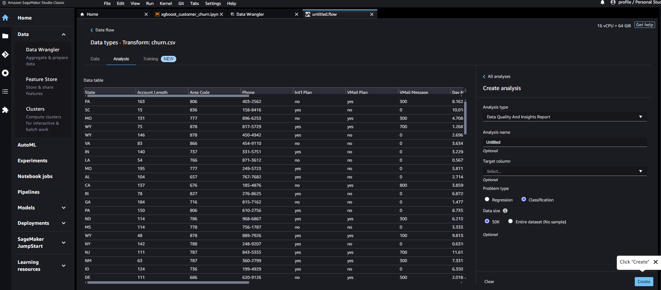Open the Tabs menu

(194, 3)
